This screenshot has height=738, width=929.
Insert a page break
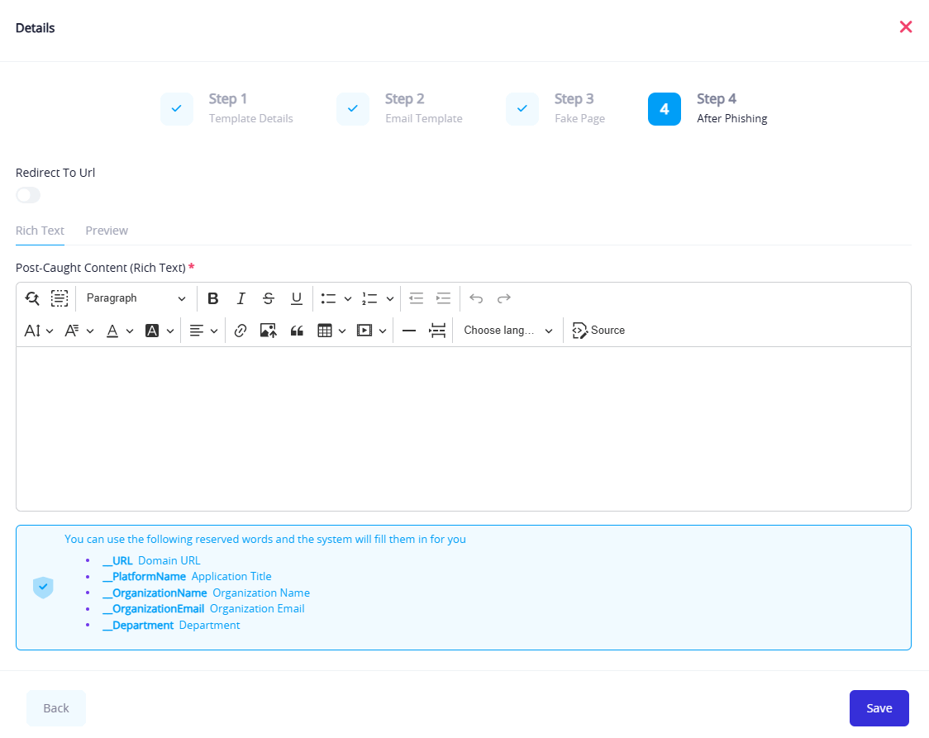coord(437,331)
